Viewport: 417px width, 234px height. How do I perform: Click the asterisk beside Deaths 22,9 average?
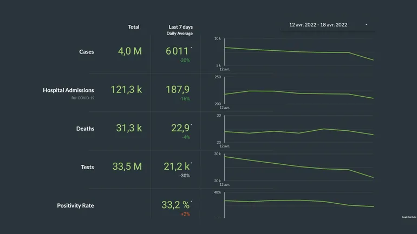pos(191,125)
